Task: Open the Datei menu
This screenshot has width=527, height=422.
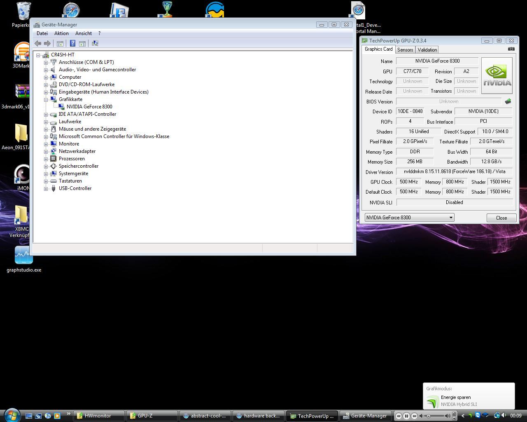Action: 42,33
